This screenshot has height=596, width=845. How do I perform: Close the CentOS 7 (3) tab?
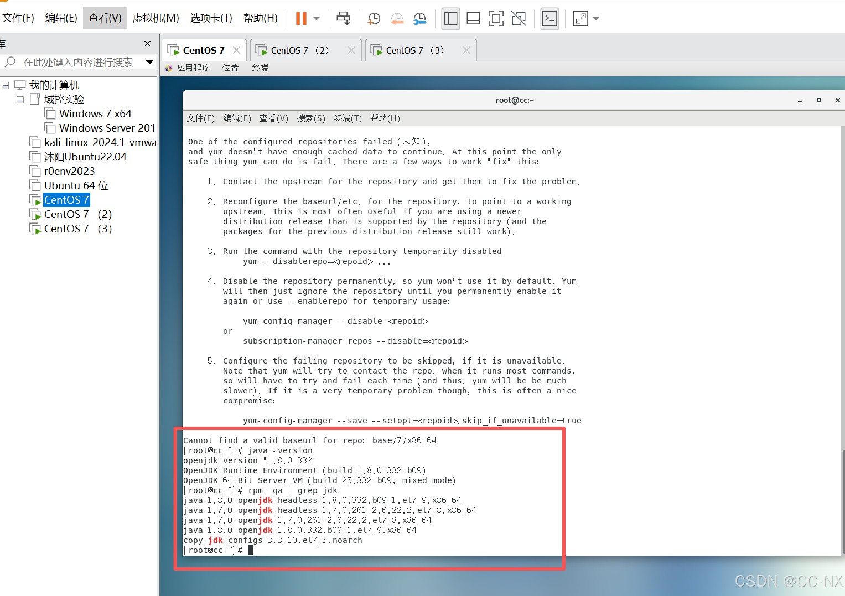point(466,50)
